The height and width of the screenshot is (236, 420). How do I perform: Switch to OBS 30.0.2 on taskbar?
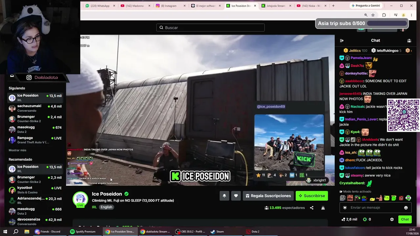(x=190, y=231)
